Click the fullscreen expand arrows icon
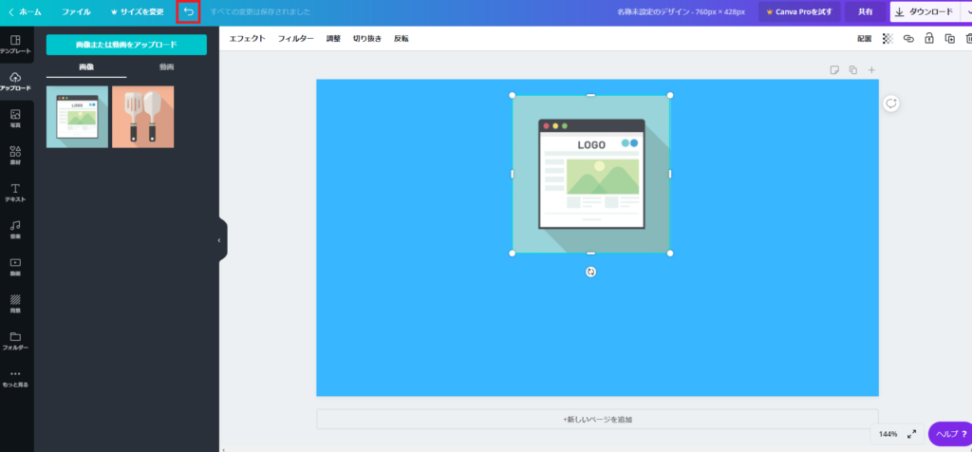 pos(912,434)
